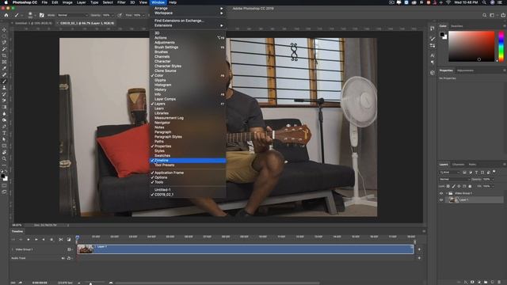This screenshot has width=507, height=285.
Task: Open the layer filter Kind dropdown
Action: [x=450, y=173]
